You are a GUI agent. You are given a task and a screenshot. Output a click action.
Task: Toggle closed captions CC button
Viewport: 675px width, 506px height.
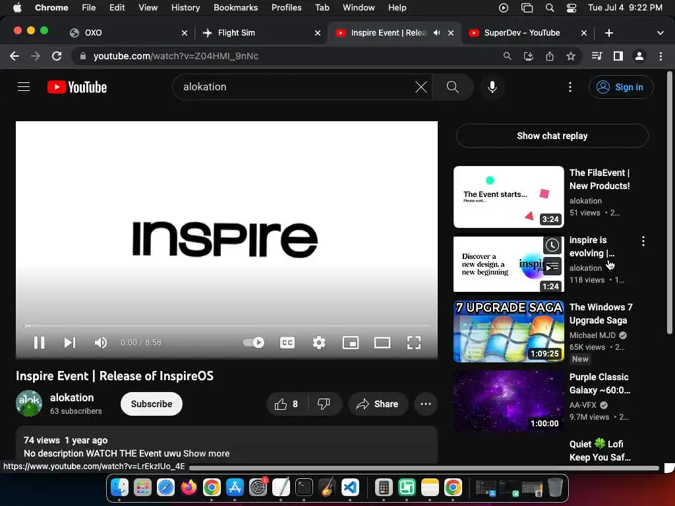287,343
